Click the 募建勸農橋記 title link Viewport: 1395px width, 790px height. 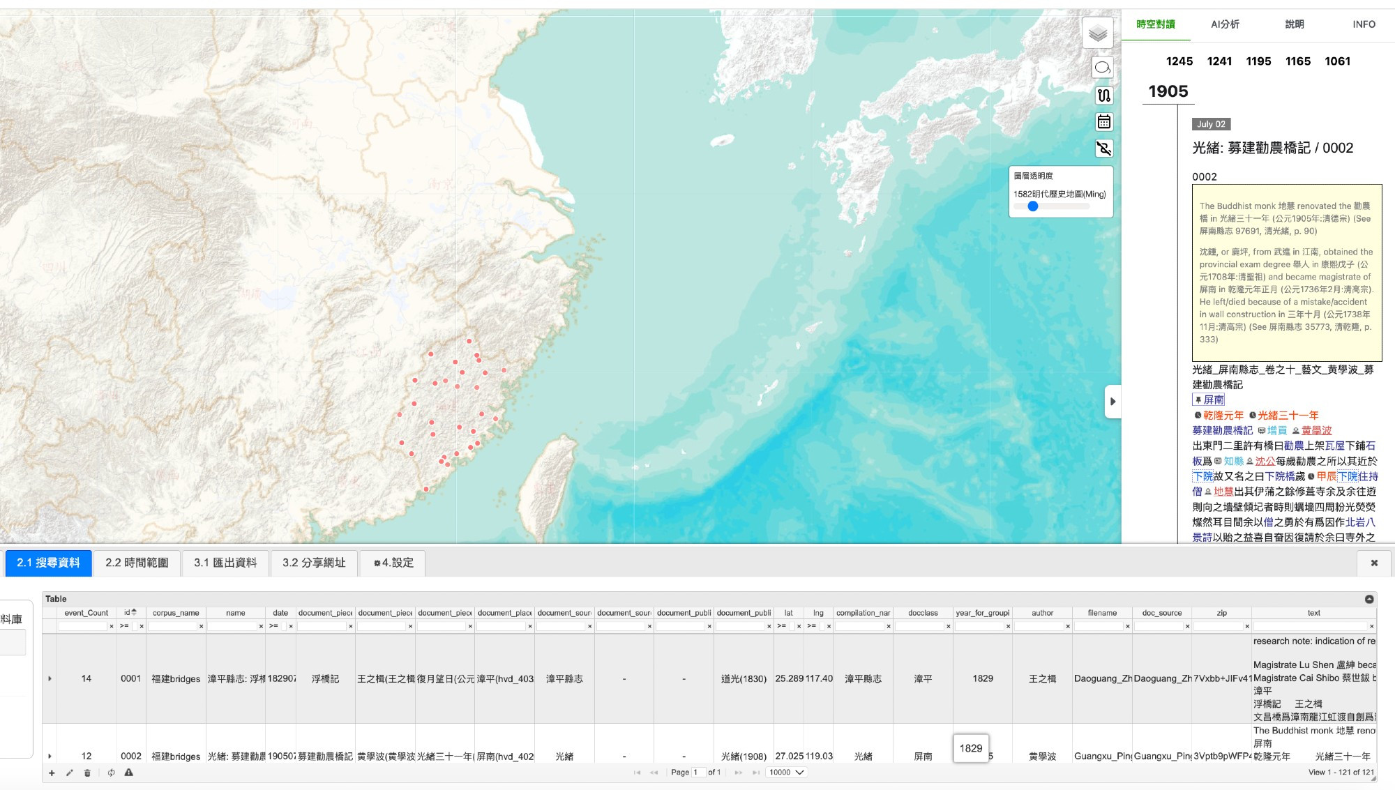(x=1222, y=431)
